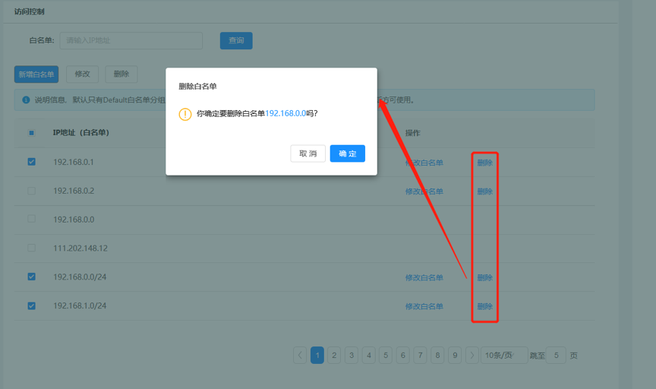Click the 192.168.0.0 IP cell in table
The height and width of the screenshot is (389, 656).
pyautogui.click(x=74, y=220)
